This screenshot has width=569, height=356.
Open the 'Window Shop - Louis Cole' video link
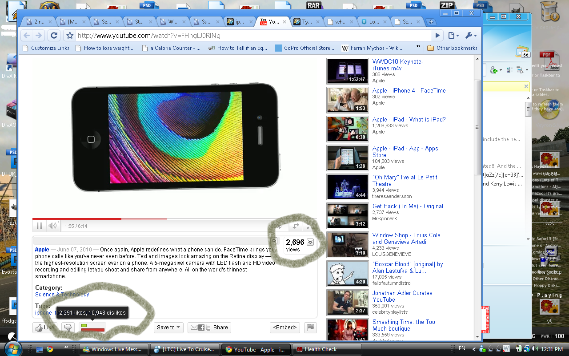point(406,239)
